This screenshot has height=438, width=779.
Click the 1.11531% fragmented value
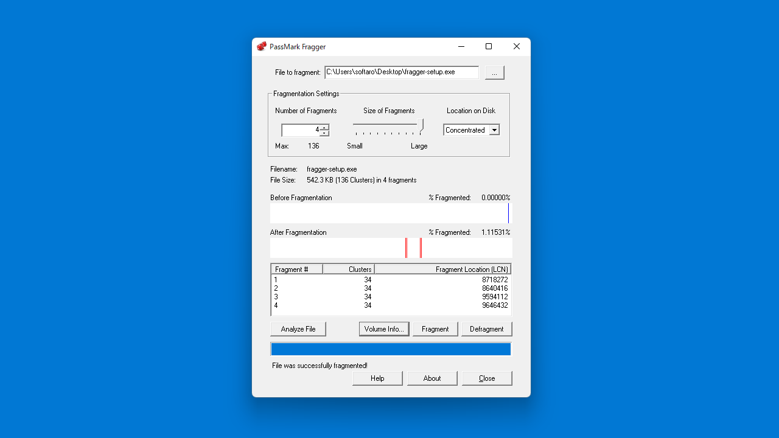pos(496,232)
